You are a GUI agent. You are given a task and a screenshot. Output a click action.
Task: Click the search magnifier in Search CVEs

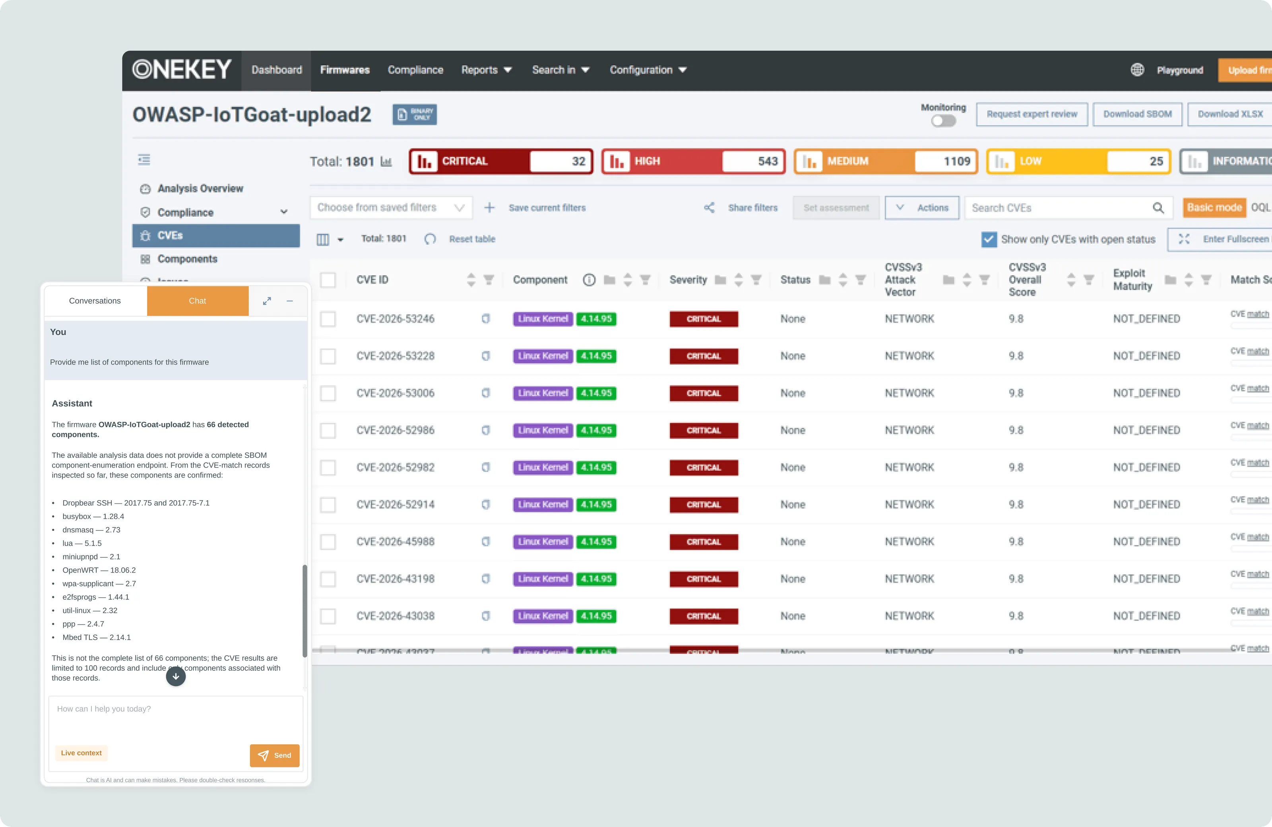point(1158,208)
